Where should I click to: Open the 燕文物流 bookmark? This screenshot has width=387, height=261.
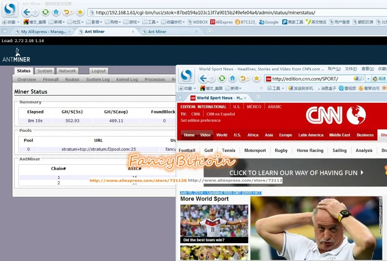316,22
